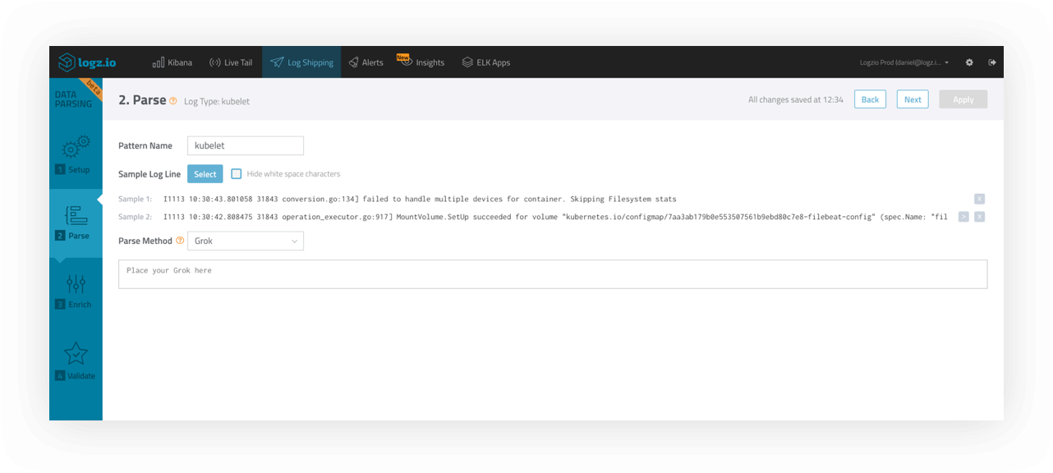The height and width of the screenshot is (473, 1053).
Task: Go to the Parse step
Action: 76,223
